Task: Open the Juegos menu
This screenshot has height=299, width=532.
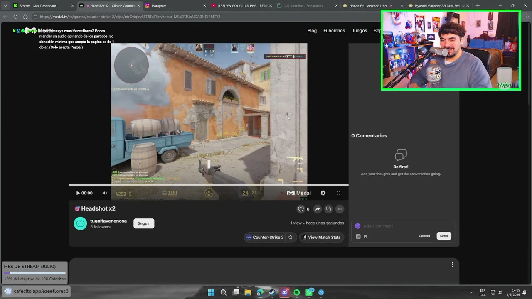Action: coord(359,31)
